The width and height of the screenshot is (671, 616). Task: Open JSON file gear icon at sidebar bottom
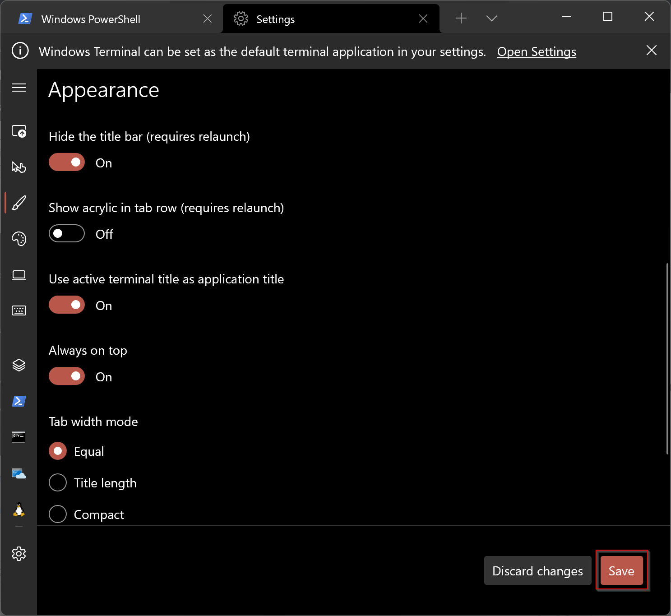(x=19, y=554)
